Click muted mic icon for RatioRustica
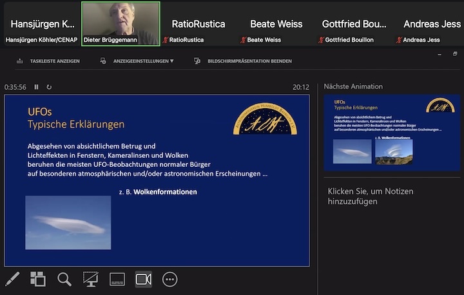This screenshot has width=464, height=295. tap(165, 40)
